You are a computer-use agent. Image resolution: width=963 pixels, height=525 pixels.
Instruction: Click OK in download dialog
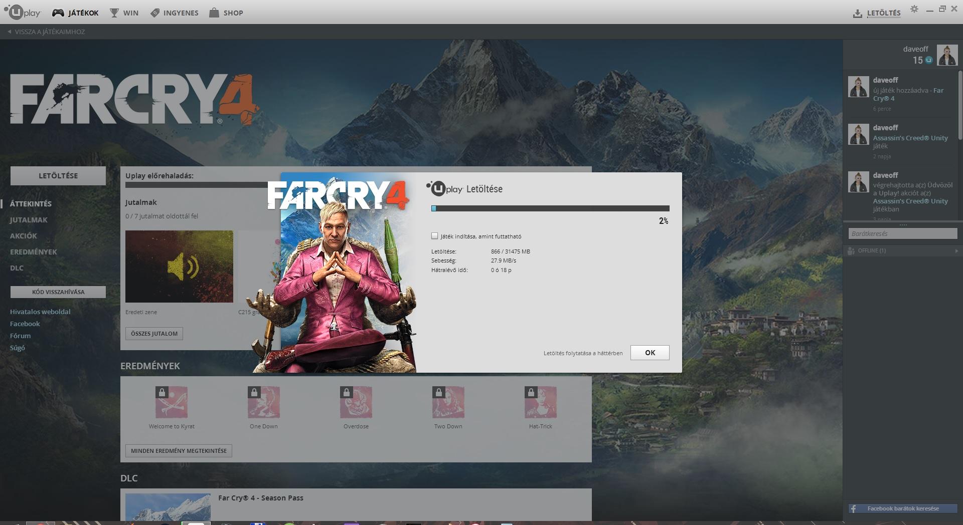tap(650, 353)
